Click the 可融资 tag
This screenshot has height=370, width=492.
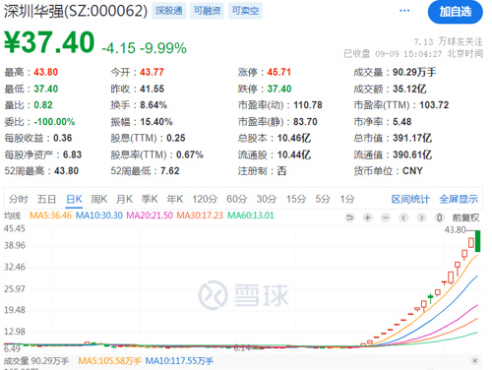click(207, 11)
